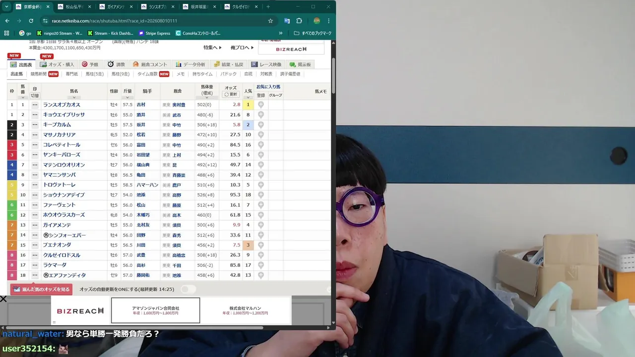
Task: Close the bottom banner ad with X
Action: click(x=3, y=299)
